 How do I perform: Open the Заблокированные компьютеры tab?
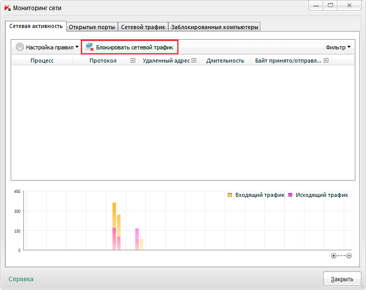pos(215,27)
